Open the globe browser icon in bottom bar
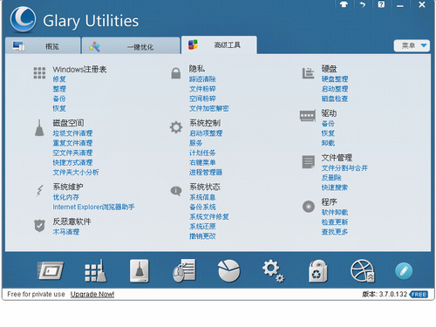Viewport: 436px width, 327px height. (x=363, y=271)
